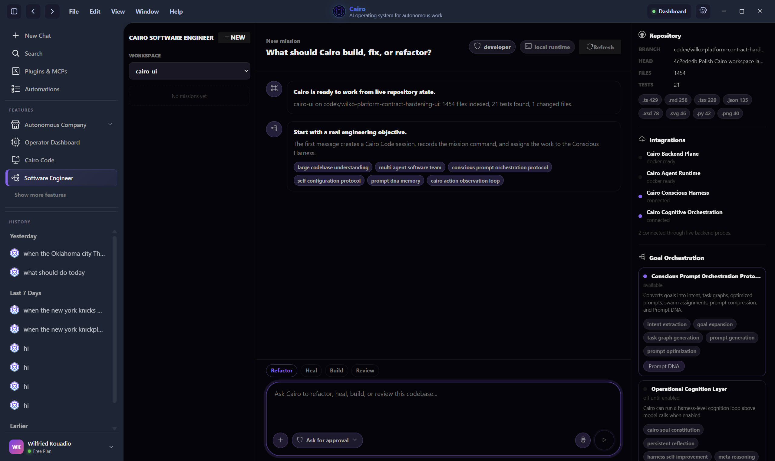Image resolution: width=775 pixels, height=461 pixels.
Task: Toggle the developer mode pill
Action: [492, 47]
